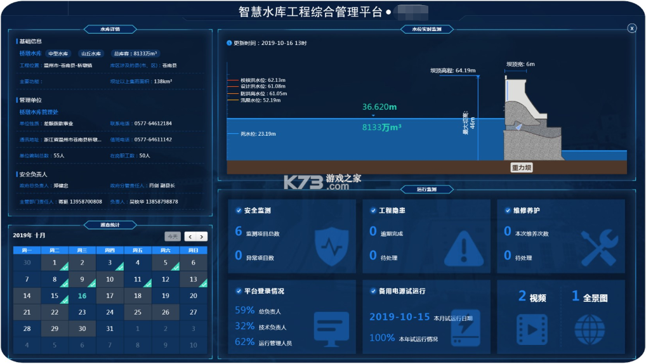Image resolution: width=646 pixels, height=364 pixels.
Task: Select October 1 in the calendar
Action: (55, 263)
